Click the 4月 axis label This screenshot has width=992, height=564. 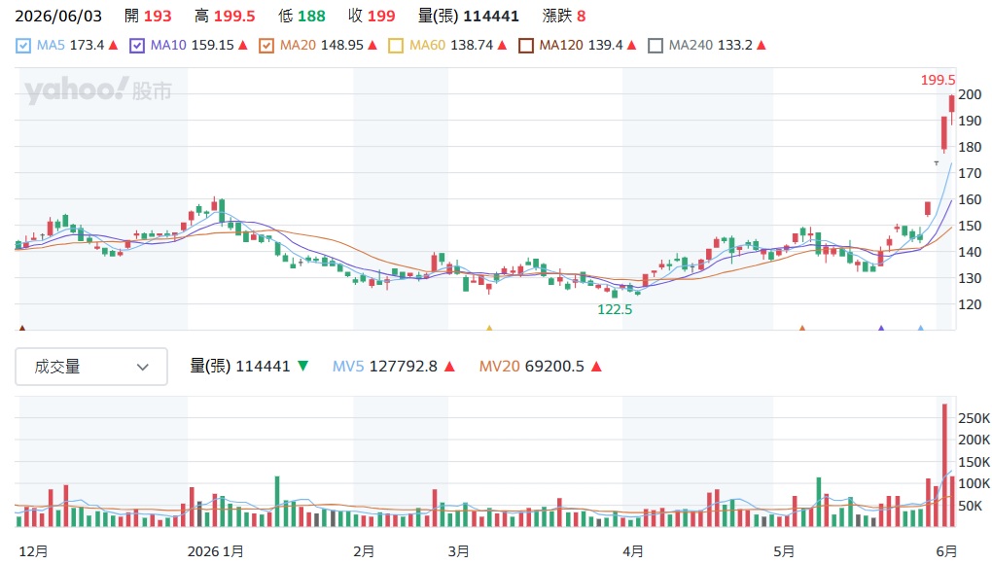[x=633, y=551]
